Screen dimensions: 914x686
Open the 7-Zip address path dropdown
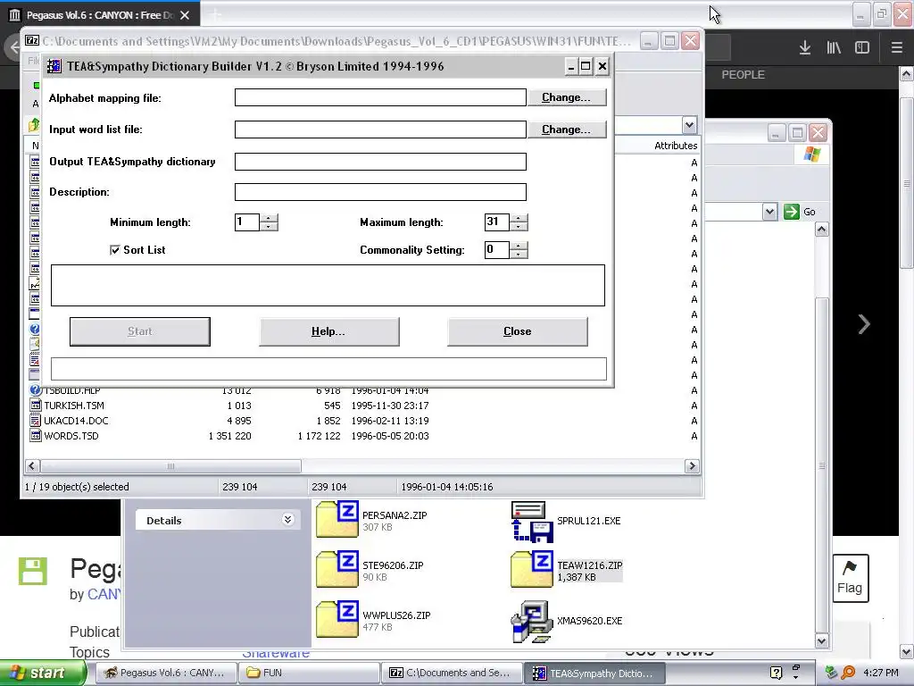pyautogui.click(x=689, y=125)
